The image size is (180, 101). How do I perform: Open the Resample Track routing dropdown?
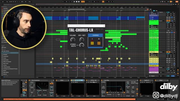coord(162,72)
